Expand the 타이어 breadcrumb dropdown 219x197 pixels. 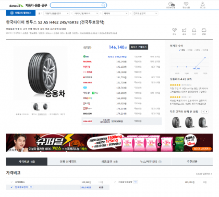coord(116,14)
